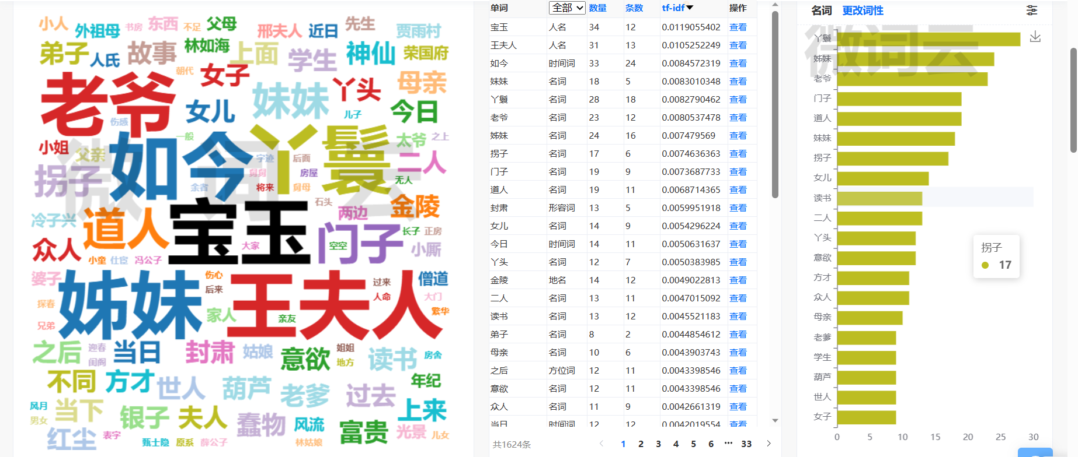Click the 母亲 bar in chart
This screenshot has width=1078, height=457.
point(870,318)
